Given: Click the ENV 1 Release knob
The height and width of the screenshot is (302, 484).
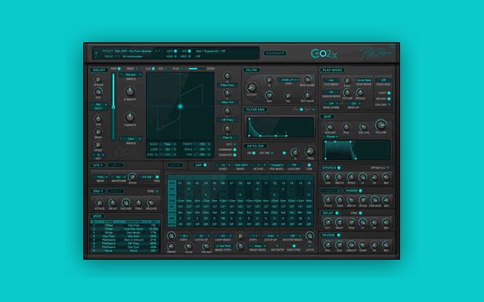Looking at the screenshot, I should pyautogui.click(x=151, y=203).
